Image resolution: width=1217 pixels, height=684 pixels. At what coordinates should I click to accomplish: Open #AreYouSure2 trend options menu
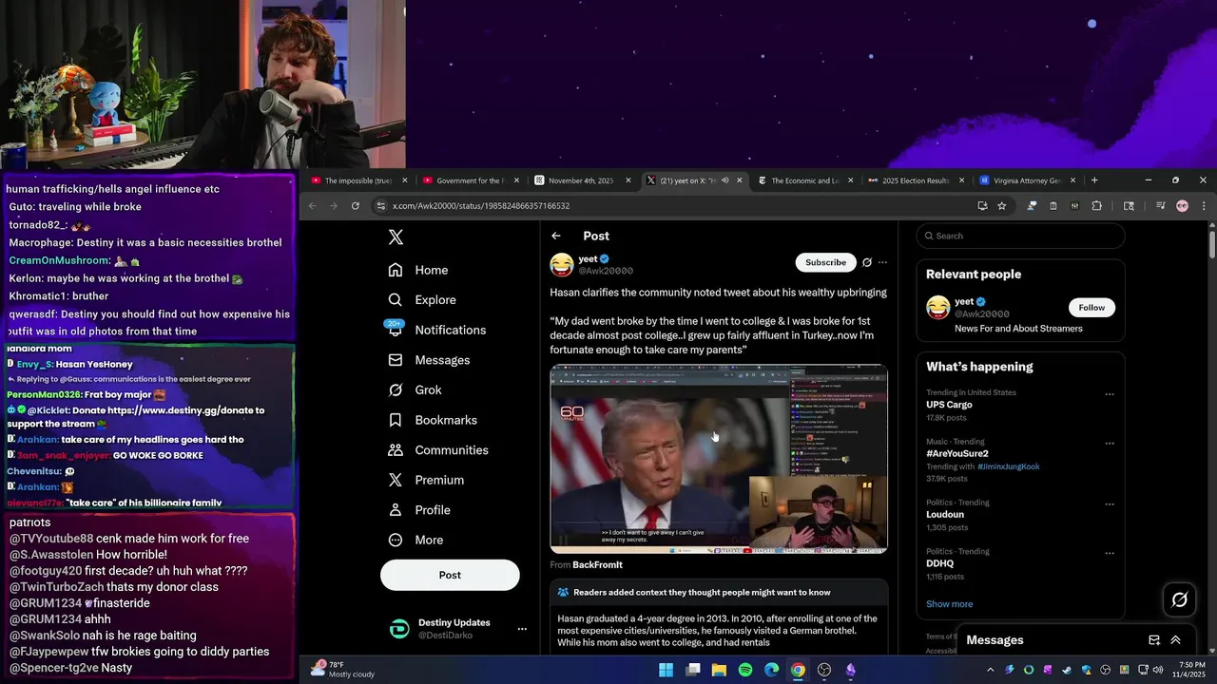[1109, 444]
